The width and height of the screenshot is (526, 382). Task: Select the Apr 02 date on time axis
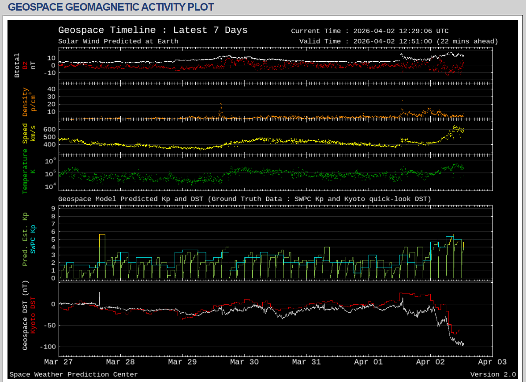click(x=430, y=362)
